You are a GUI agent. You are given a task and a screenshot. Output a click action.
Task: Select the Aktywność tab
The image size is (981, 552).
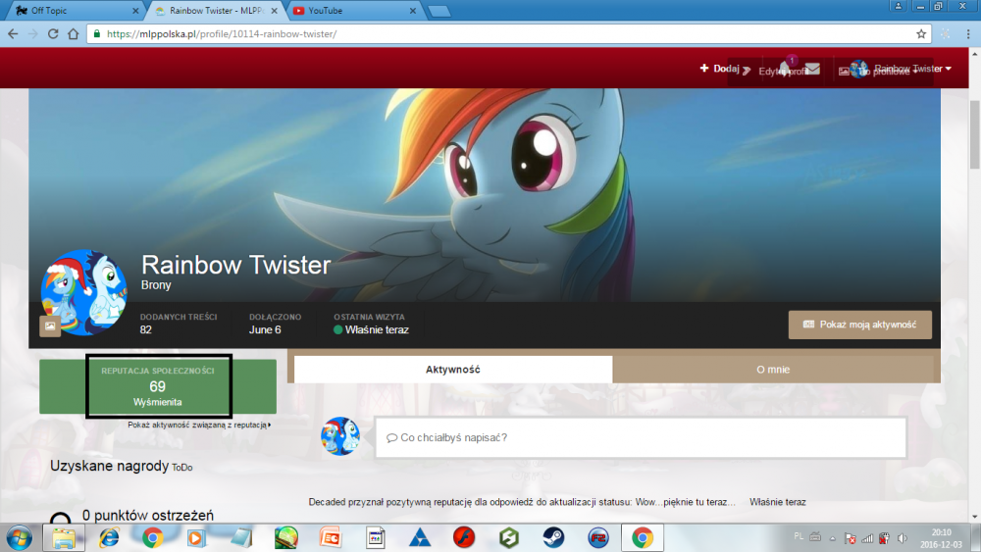pos(452,370)
